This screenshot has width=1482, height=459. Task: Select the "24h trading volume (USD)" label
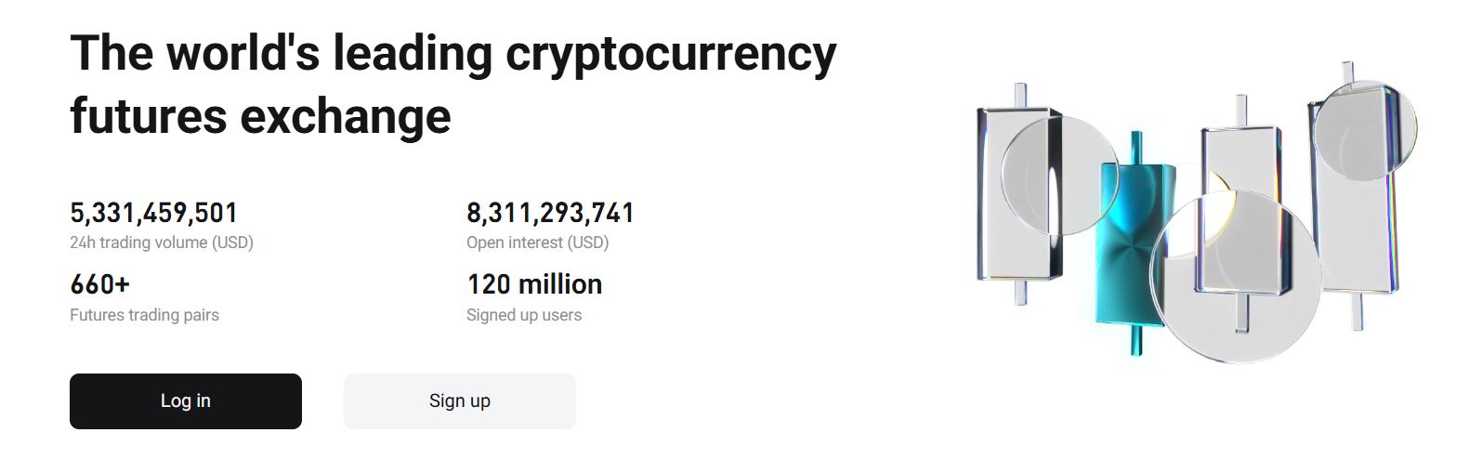tap(162, 243)
